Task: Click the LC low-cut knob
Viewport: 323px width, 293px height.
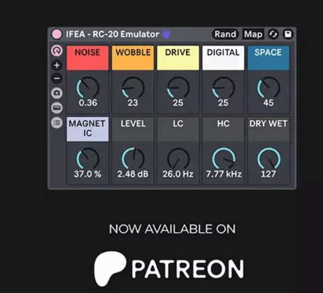Action: [178, 158]
